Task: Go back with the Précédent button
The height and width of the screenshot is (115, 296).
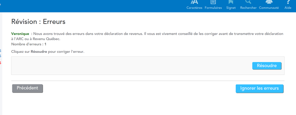Action: point(28,88)
